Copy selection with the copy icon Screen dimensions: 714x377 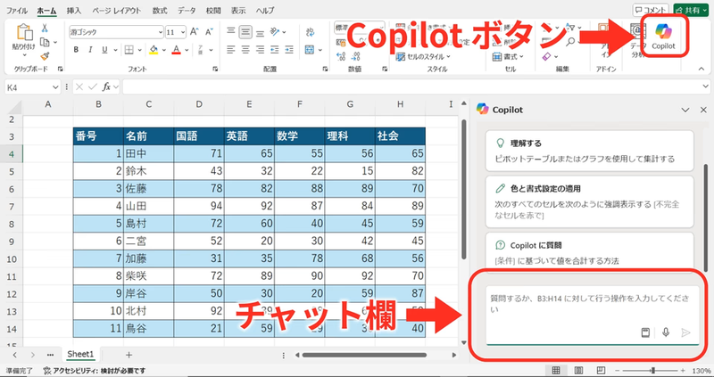click(x=45, y=42)
